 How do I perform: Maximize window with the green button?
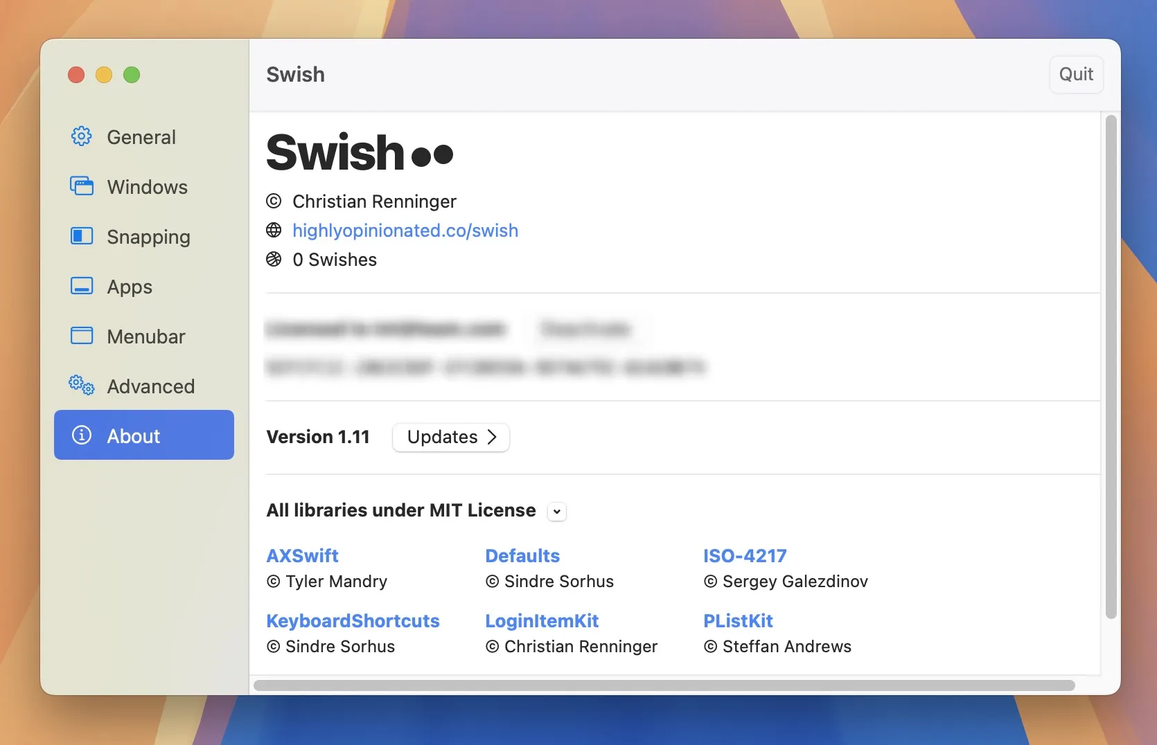tap(132, 75)
